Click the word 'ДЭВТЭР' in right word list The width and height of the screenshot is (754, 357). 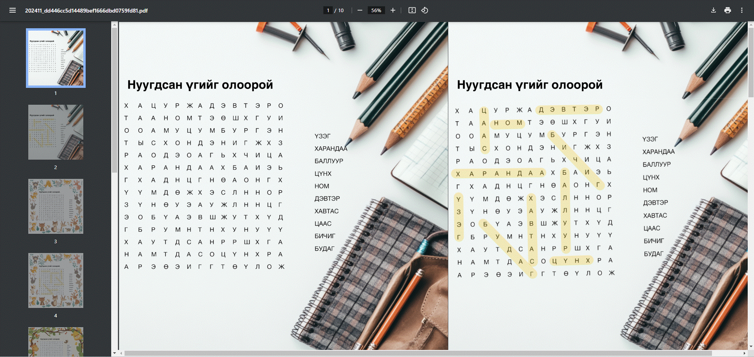pos(655,202)
